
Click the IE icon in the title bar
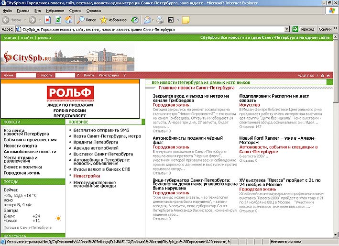click(3, 3)
